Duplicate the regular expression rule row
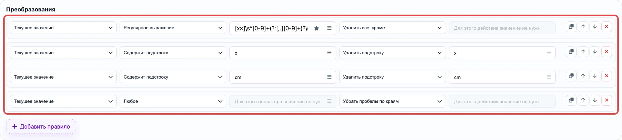 coord(571,27)
